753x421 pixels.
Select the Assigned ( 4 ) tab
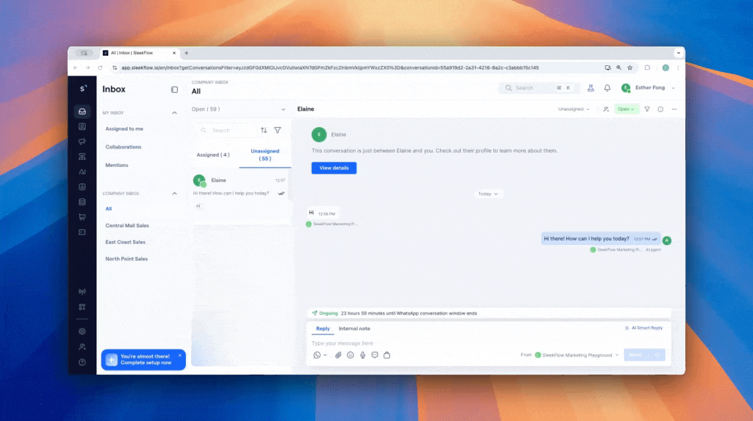click(212, 155)
